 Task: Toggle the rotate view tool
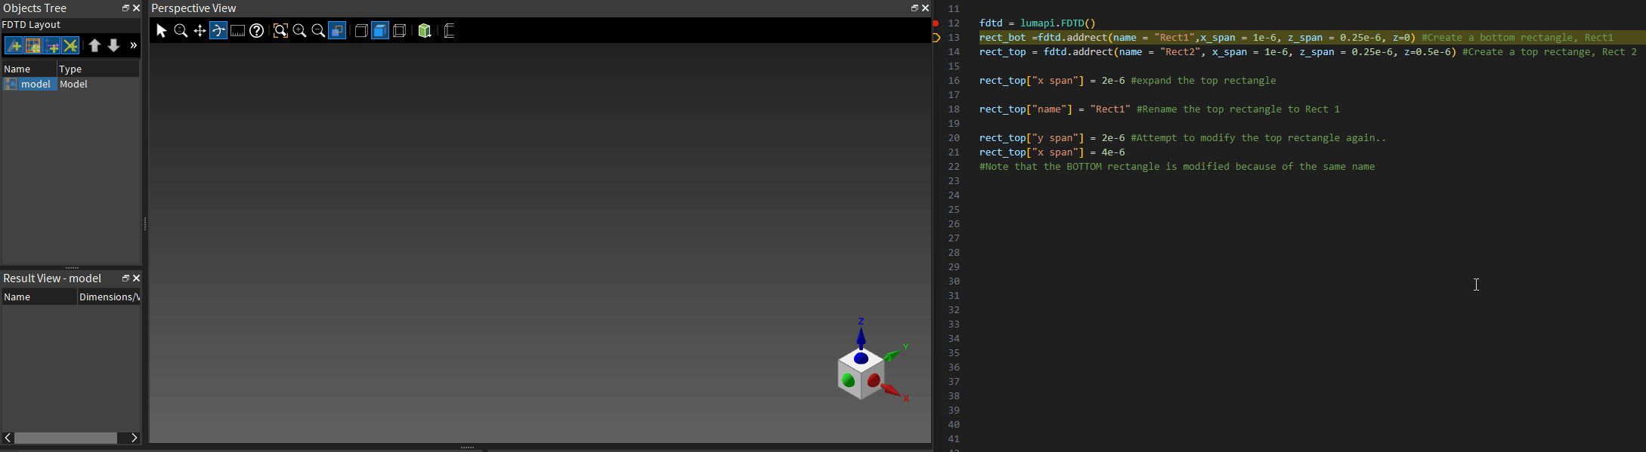(218, 31)
